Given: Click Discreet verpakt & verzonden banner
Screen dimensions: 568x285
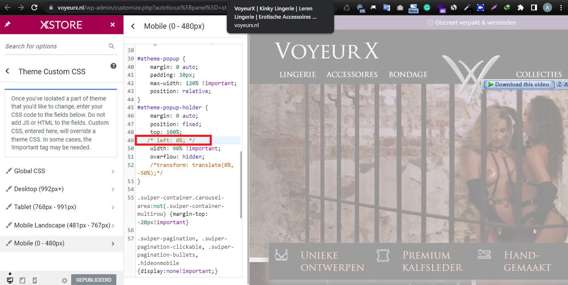Looking at the screenshot, I should pyautogui.click(x=471, y=23).
